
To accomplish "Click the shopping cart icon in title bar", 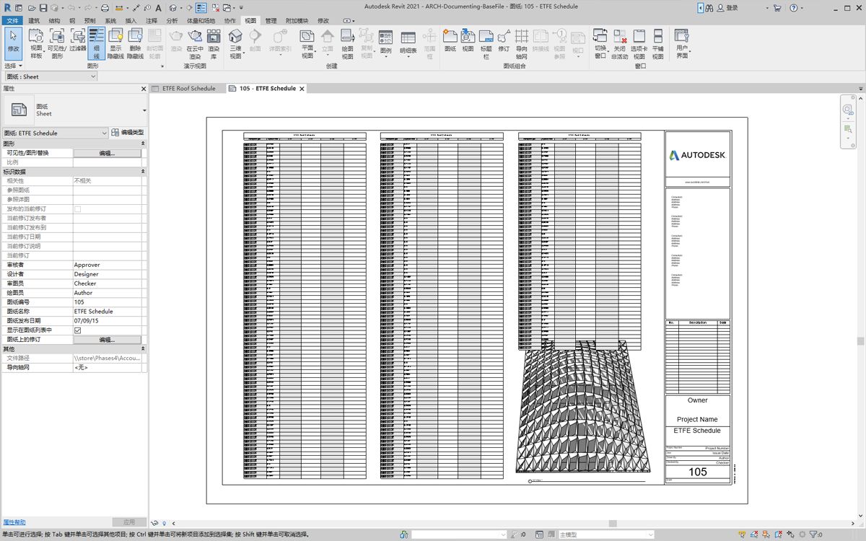I will coord(777,8).
